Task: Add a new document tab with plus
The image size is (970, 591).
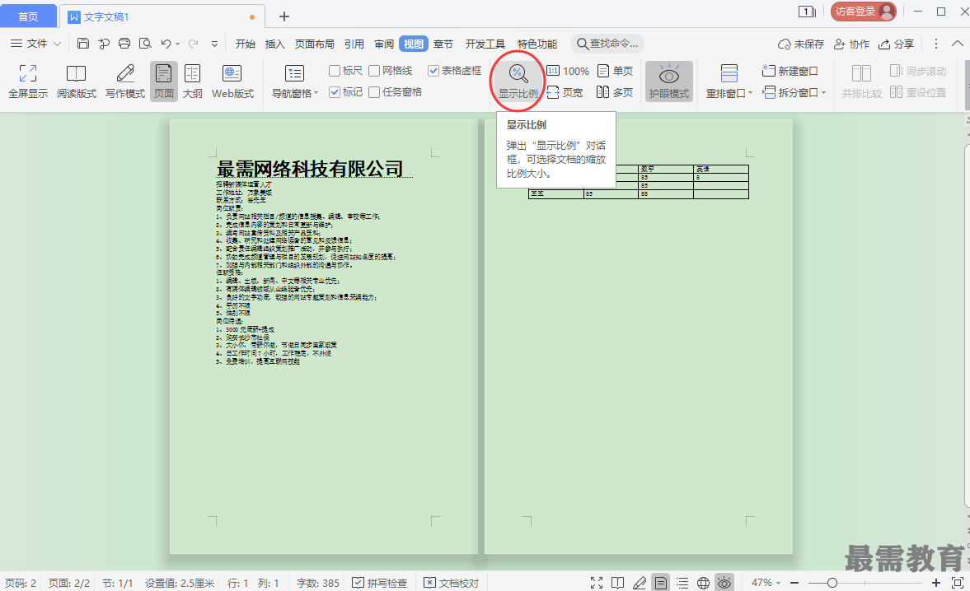Action: pyautogui.click(x=284, y=16)
